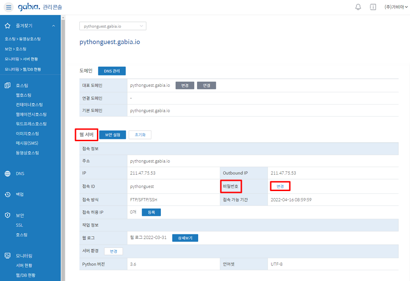Collapse the 즐겨찾기 section chevron

coord(54,26)
